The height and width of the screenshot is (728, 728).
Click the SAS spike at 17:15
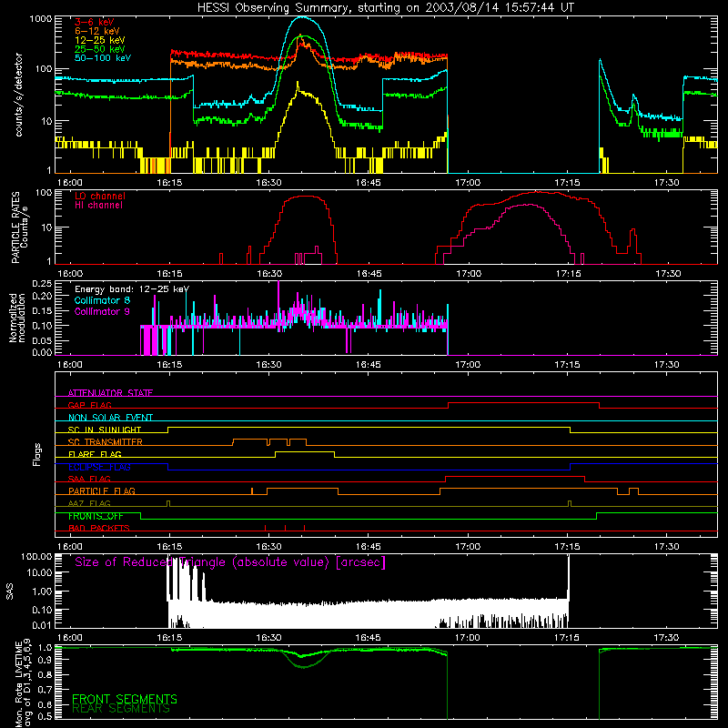point(568,576)
